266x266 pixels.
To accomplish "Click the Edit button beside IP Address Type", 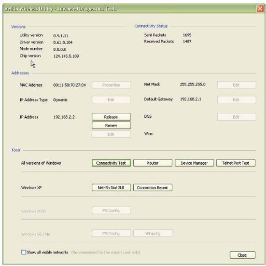I will pos(111,99).
